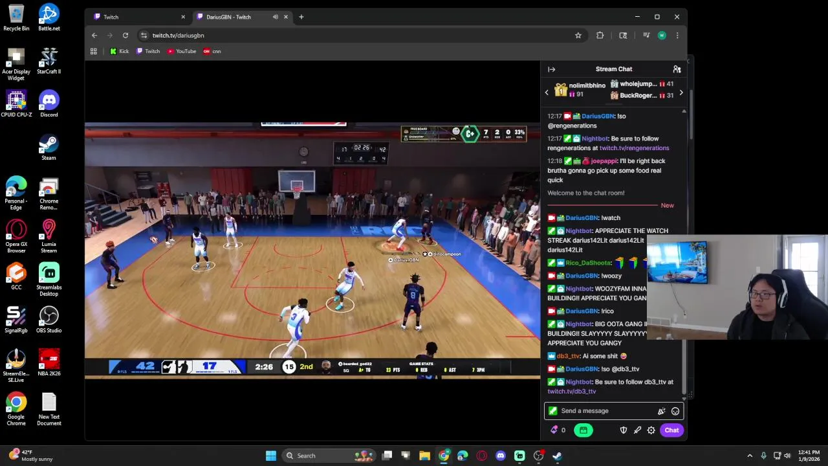The height and width of the screenshot is (466, 828).
Task: Open Lumia Stream desktop shortcut
Action: click(x=49, y=236)
